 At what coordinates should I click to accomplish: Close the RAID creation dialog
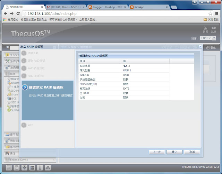tap(200, 47)
